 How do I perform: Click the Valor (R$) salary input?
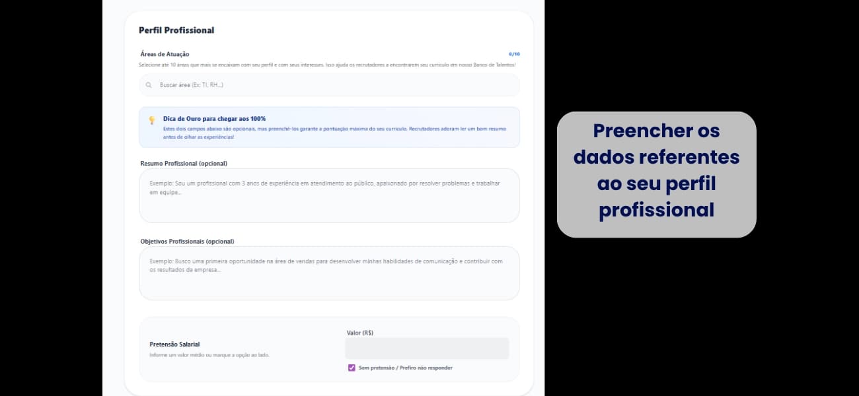pyautogui.click(x=427, y=348)
